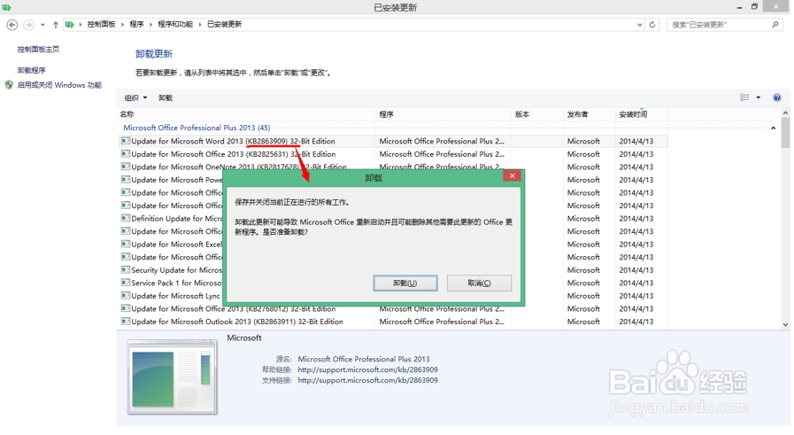This screenshot has height=435, width=794.
Task: Select Update for Microsoft Office 2013 (KB2825631)
Action: pyautogui.click(x=393, y=154)
